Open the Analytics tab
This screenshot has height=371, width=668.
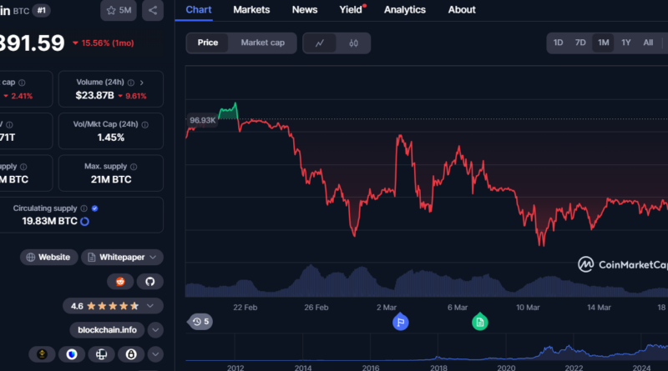[404, 10]
